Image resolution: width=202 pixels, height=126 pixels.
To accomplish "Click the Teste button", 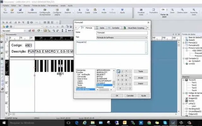I will pos(140,71).
